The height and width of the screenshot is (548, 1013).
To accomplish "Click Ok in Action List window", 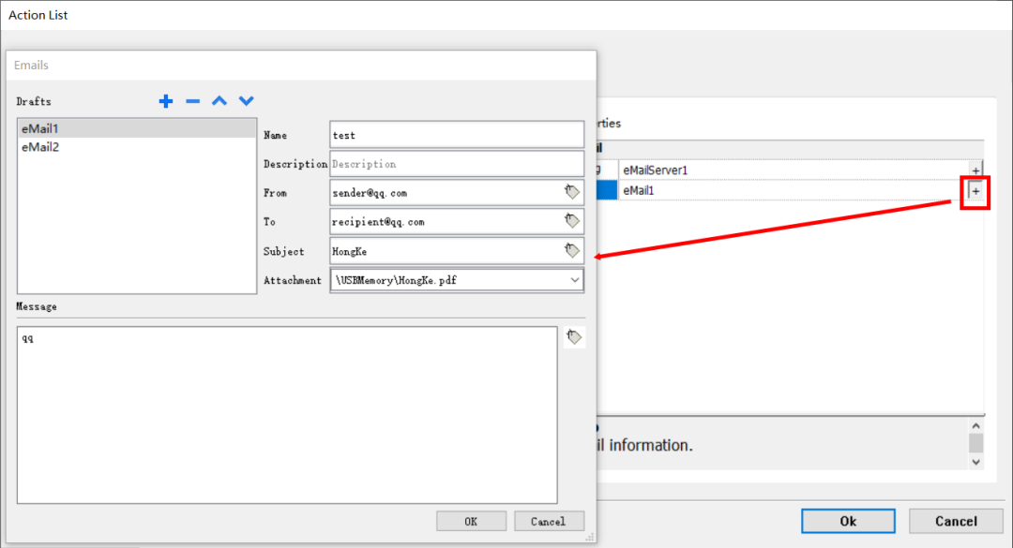I will click(848, 521).
